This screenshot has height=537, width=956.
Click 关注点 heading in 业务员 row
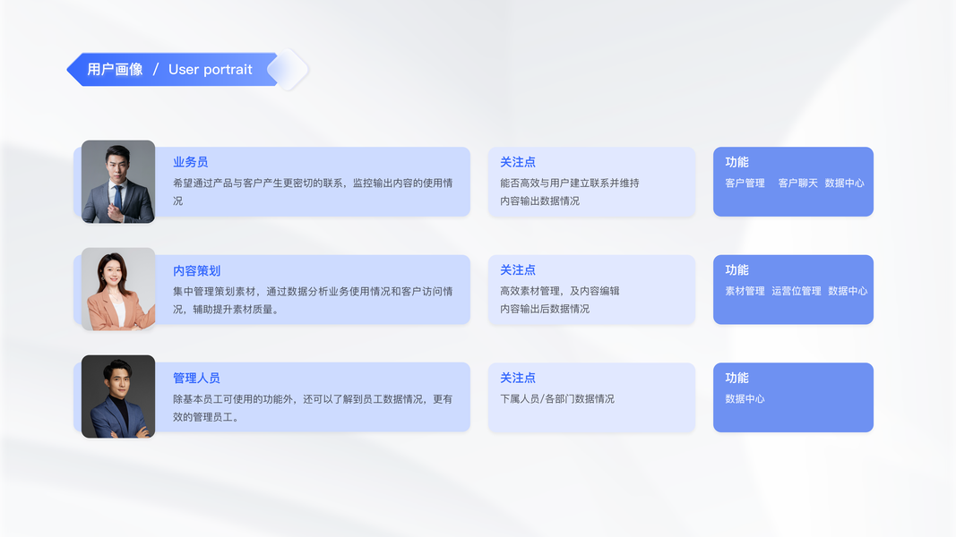coord(518,162)
